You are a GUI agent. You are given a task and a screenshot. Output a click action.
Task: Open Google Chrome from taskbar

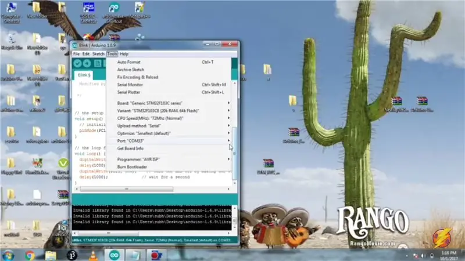tap(30, 255)
